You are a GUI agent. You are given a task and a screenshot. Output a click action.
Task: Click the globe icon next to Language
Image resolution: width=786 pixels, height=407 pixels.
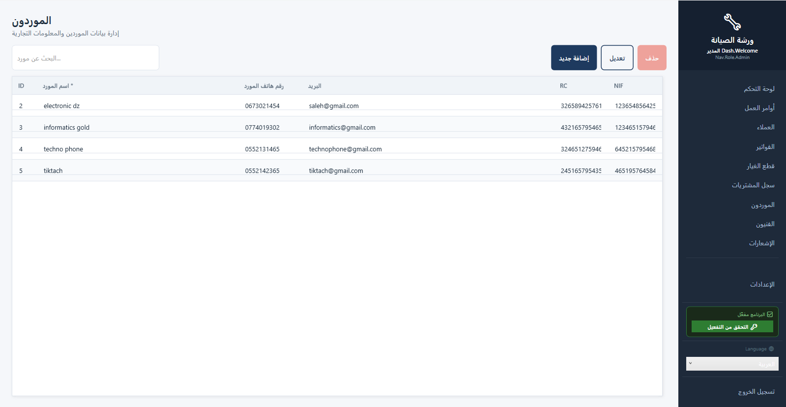771,349
